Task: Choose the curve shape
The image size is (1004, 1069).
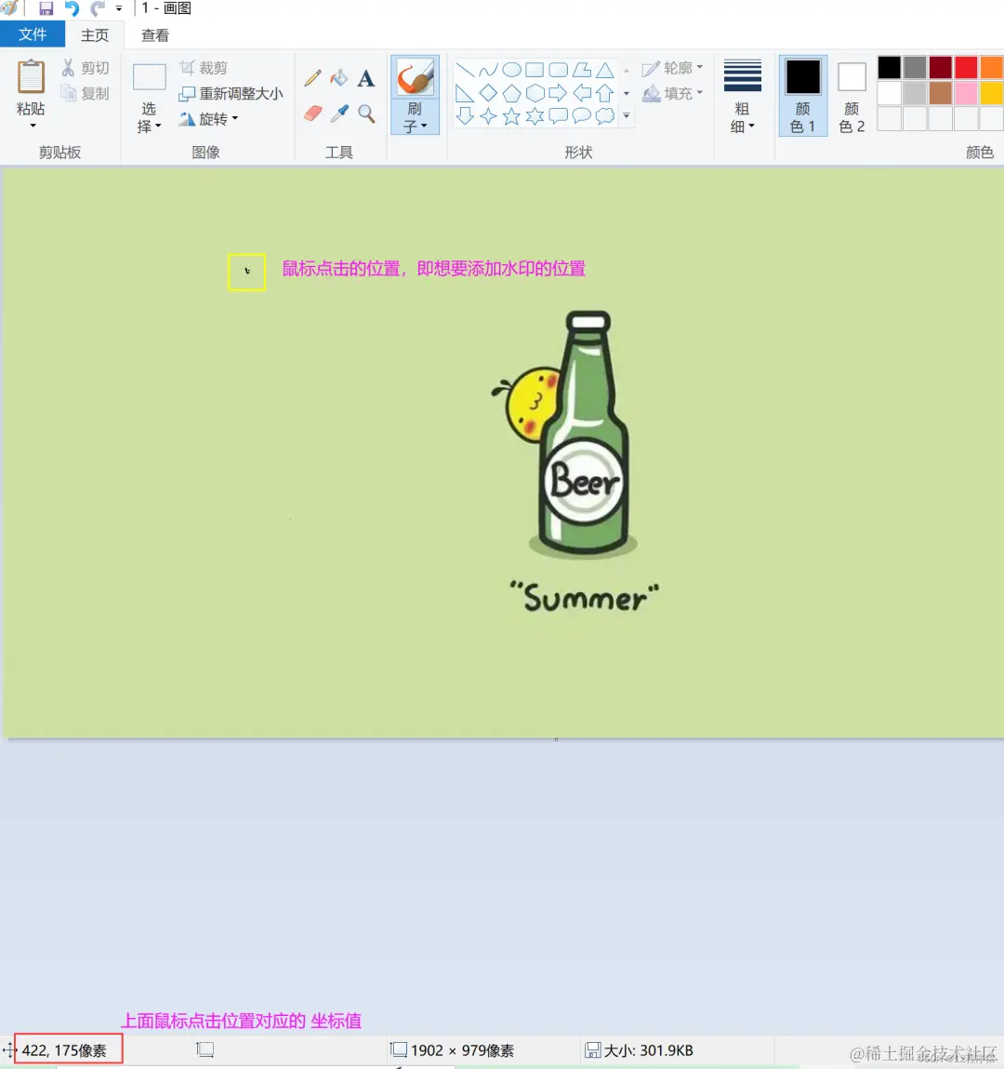Action: click(488, 70)
